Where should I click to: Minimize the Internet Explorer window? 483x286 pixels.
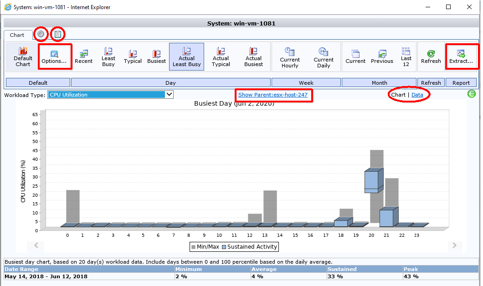tap(427, 7)
